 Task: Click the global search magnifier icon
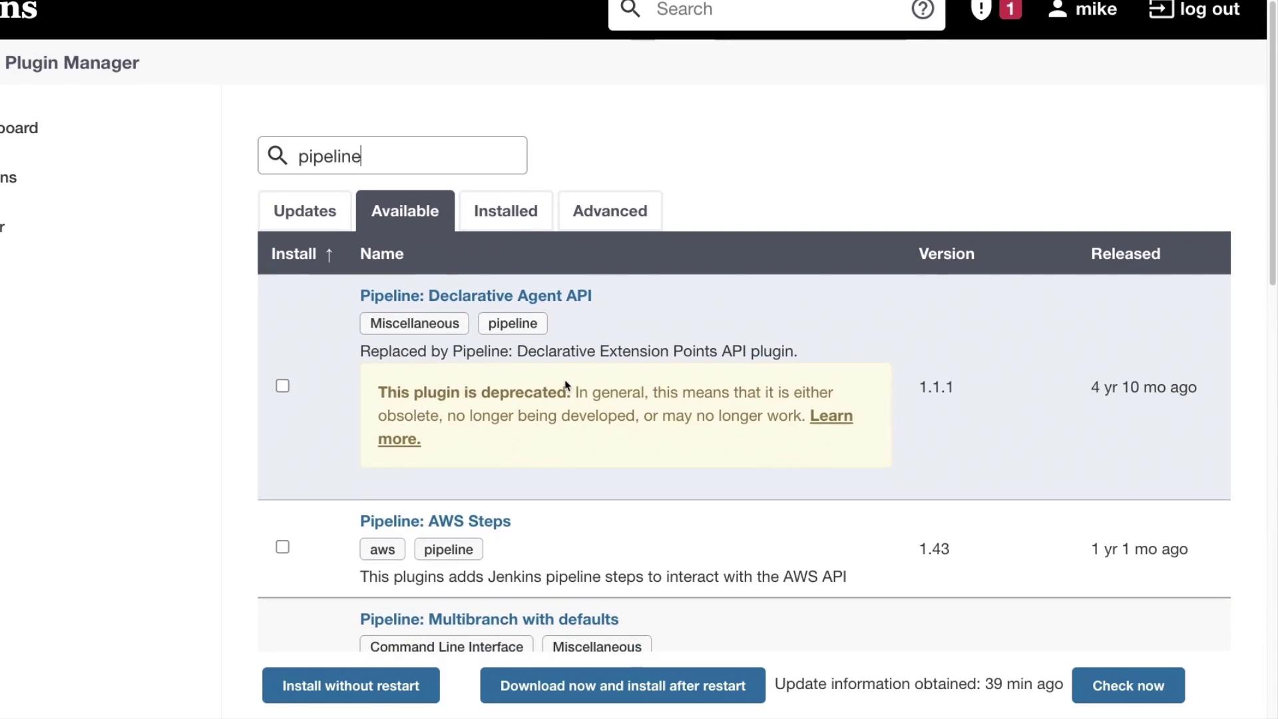click(630, 9)
